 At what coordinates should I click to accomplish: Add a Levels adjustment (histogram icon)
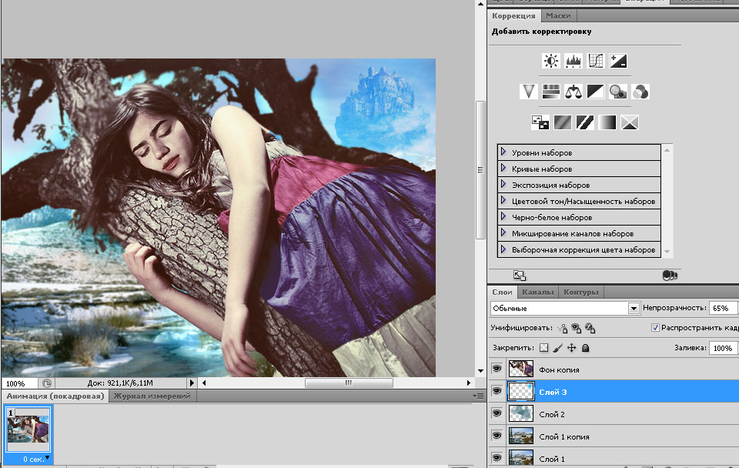click(573, 61)
